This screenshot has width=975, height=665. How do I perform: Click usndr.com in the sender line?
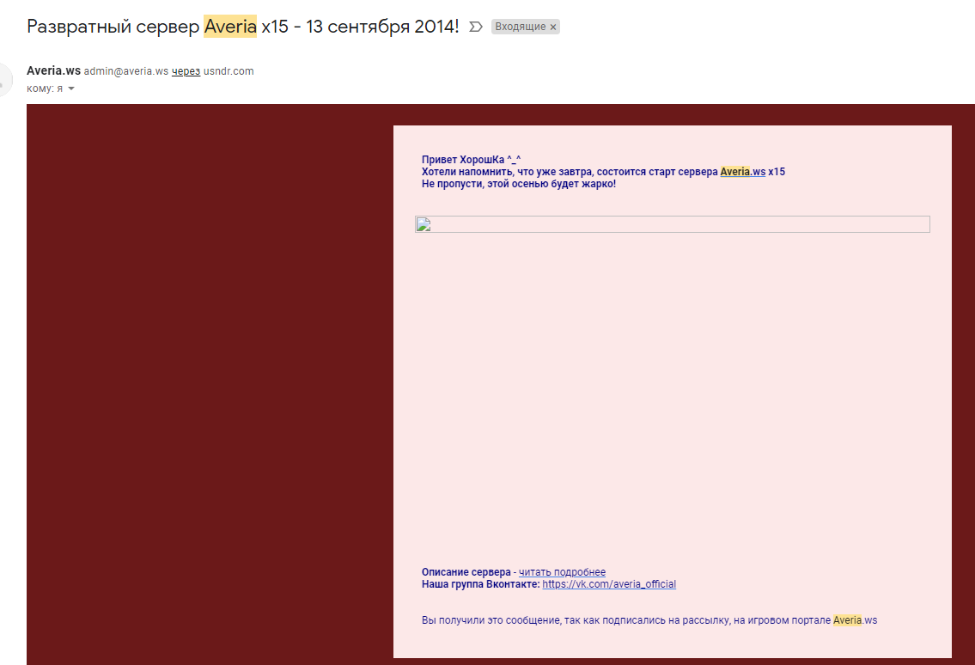point(229,70)
